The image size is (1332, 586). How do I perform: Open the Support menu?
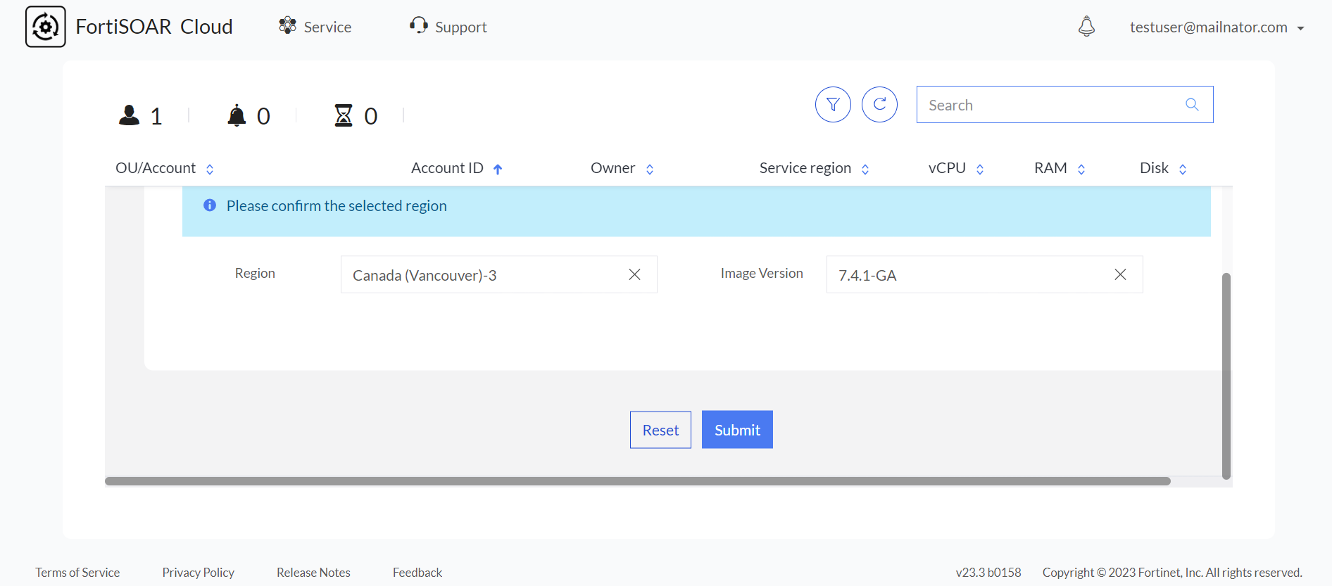coord(448,27)
